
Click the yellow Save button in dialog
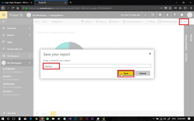(x=126, y=73)
